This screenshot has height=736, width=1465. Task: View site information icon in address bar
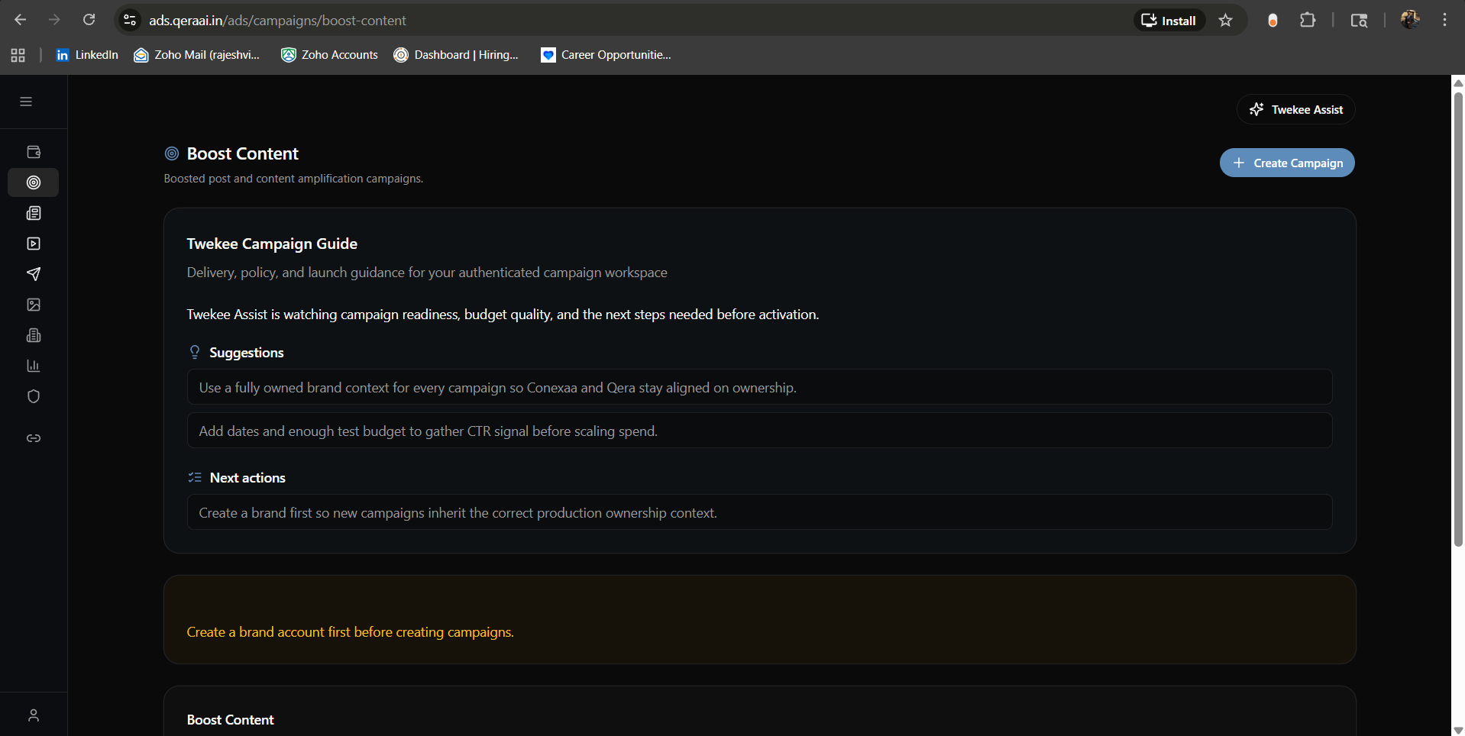(x=130, y=20)
